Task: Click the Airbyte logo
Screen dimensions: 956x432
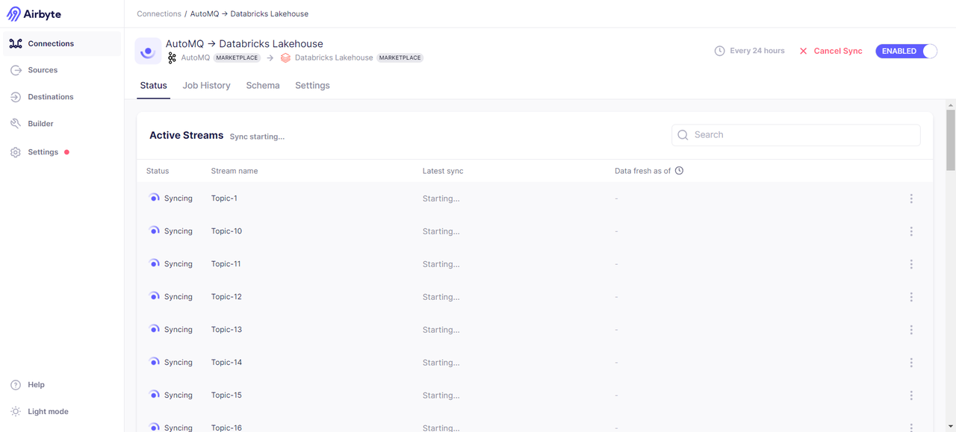Action: point(34,14)
